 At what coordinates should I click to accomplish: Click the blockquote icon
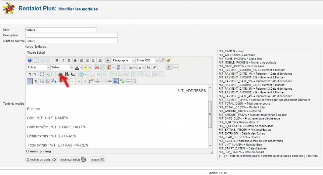pyautogui.click(x=108, y=60)
